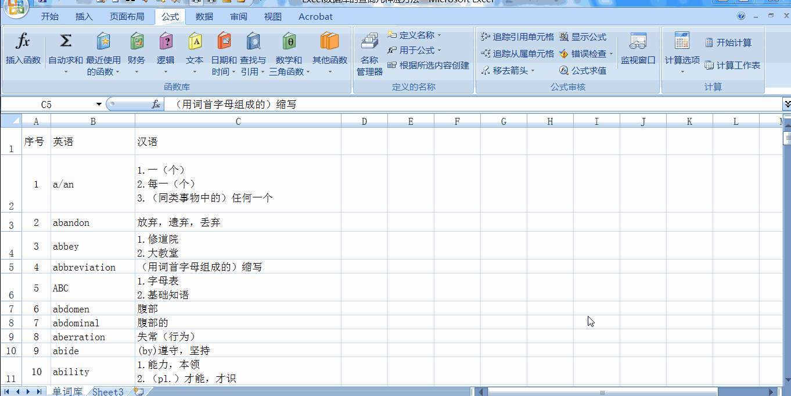Switch to the Insert (插入) ribbon tab

84,16
